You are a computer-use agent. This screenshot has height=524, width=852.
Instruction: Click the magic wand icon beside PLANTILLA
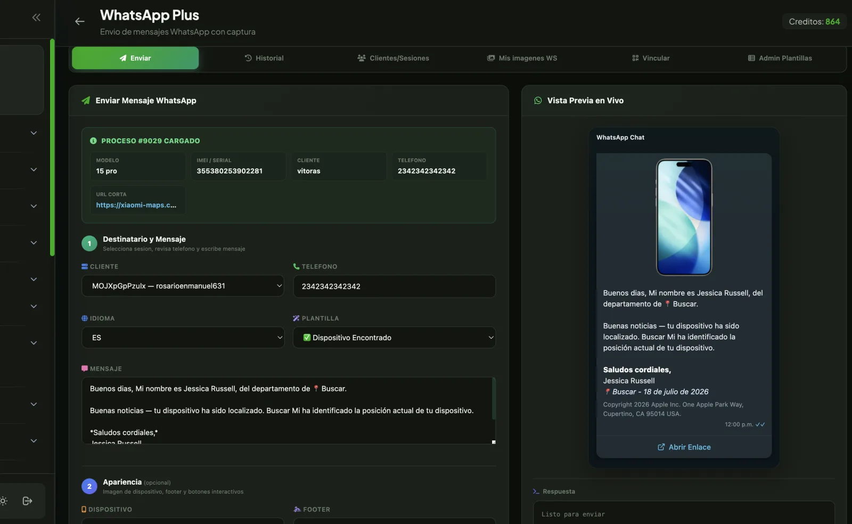[296, 318]
